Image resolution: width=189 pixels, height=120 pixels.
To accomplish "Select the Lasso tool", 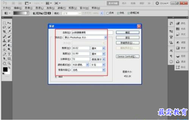I will 4,27.
